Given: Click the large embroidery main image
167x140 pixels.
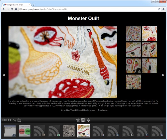Looking at the screenshot, I should (63, 62).
